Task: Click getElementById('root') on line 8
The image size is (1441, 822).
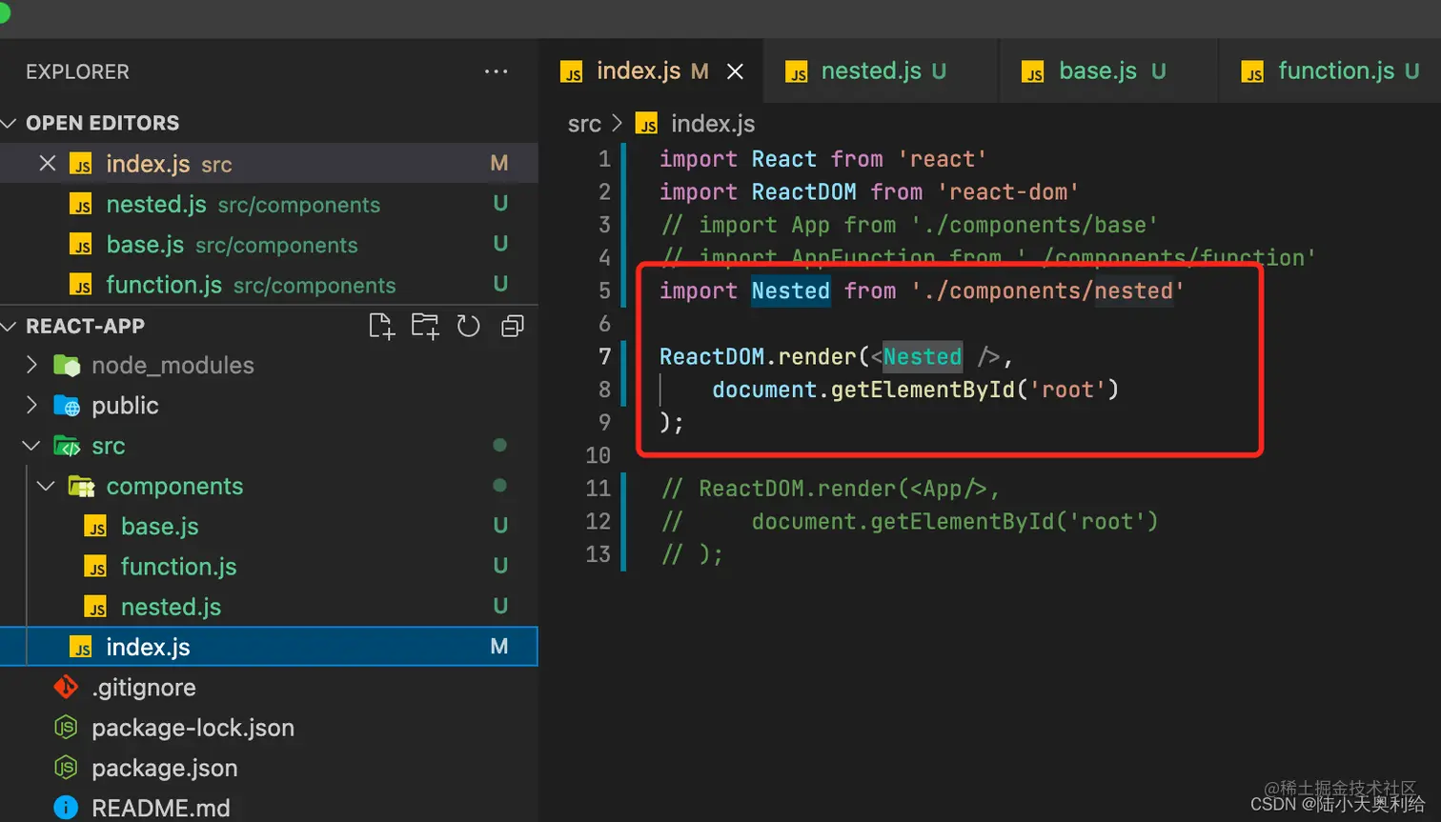Action: point(975,390)
